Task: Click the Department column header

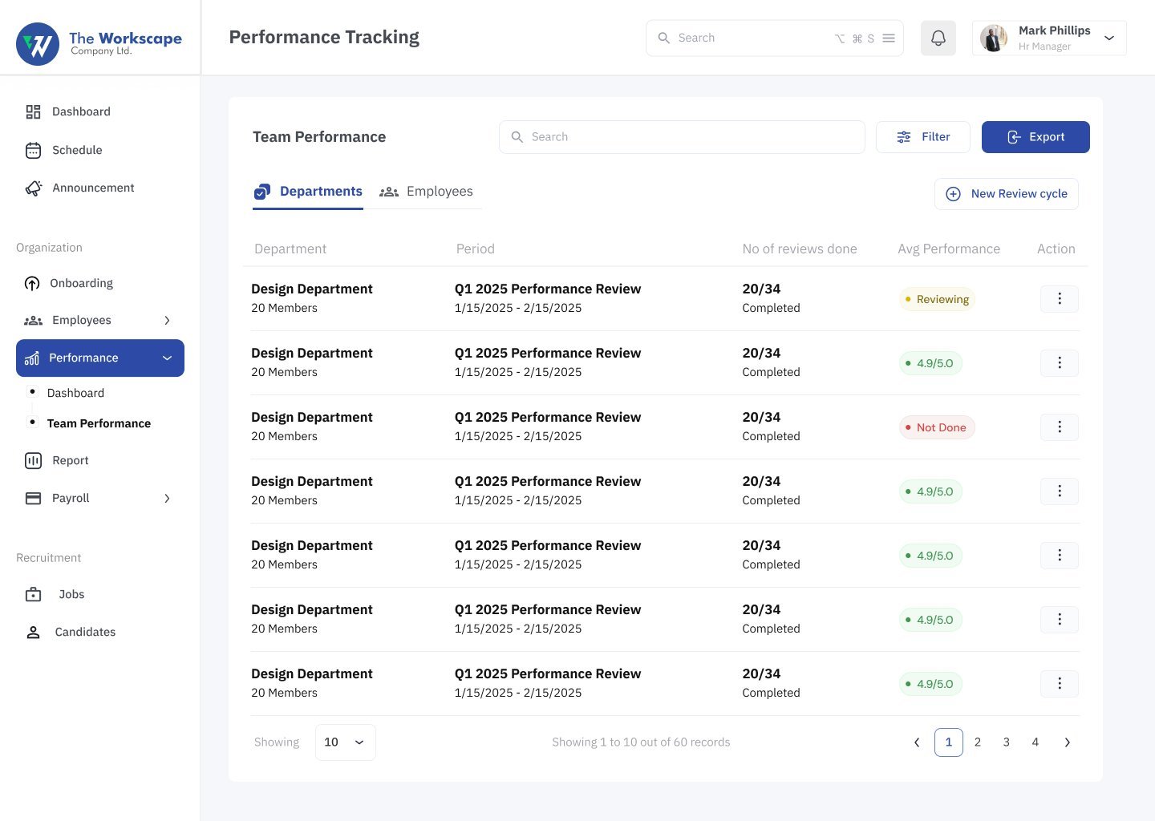Action: coord(290,249)
